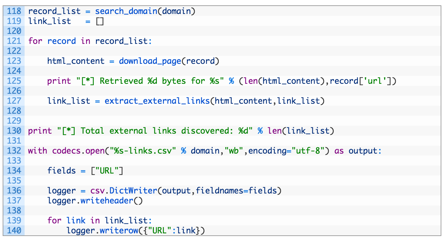Image resolution: width=444 pixels, height=240 pixels.
Task: Click line number 130 in gutter
Action: coord(14,131)
